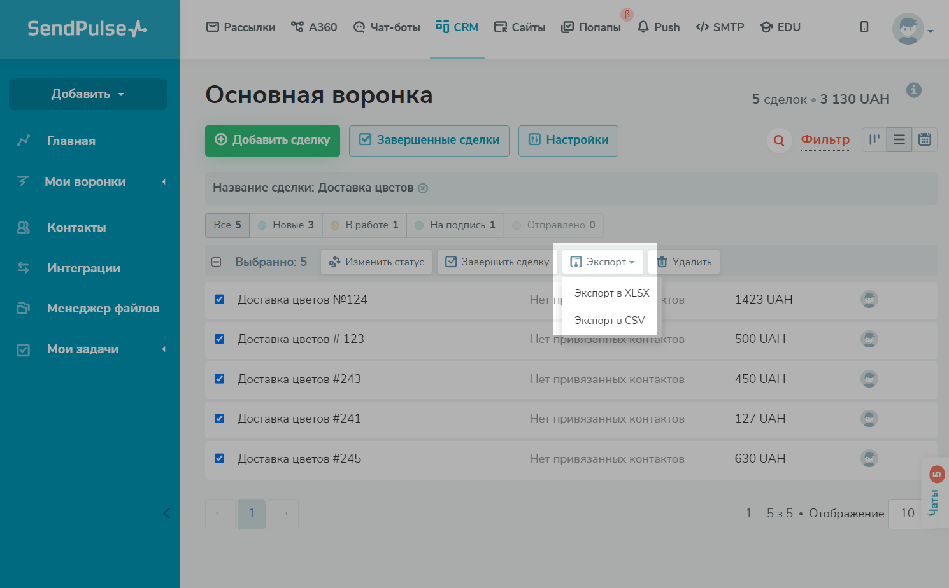
Task: Choose Экспорт в XLSX menu option
Action: click(611, 293)
